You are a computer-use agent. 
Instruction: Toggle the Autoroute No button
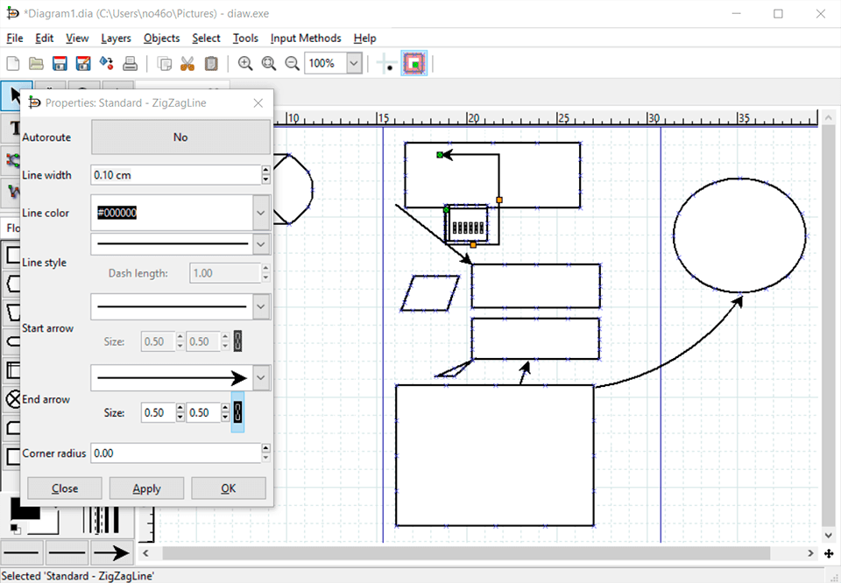[180, 137]
